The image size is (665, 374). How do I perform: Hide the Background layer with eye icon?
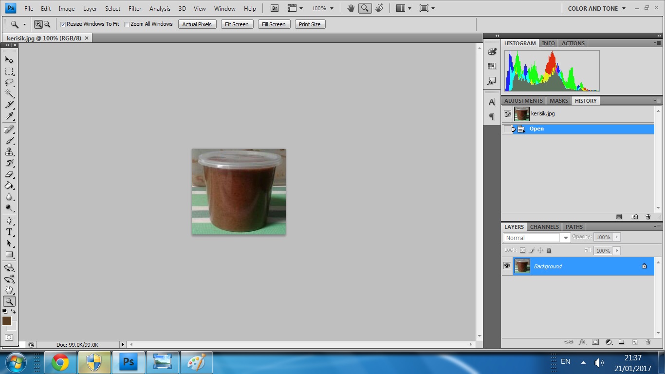(507, 266)
